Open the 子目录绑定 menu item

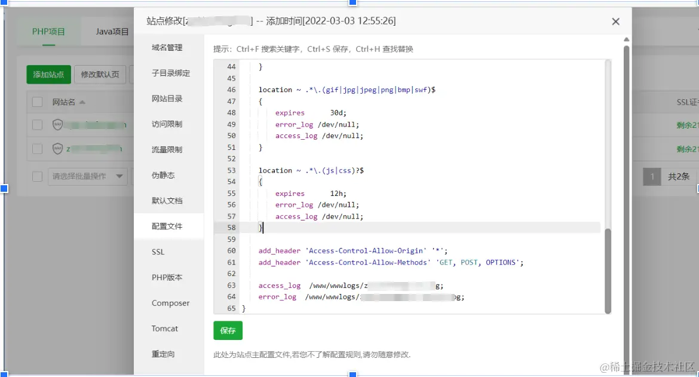pyautogui.click(x=171, y=73)
